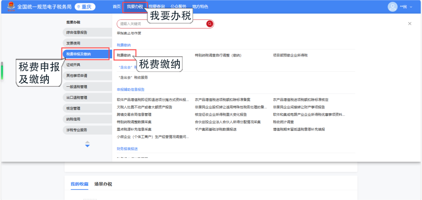Viewport: 422px width, 200px height.
Task: Open 项目部预缴企业所得税 link
Action: (x=290, y=55)
